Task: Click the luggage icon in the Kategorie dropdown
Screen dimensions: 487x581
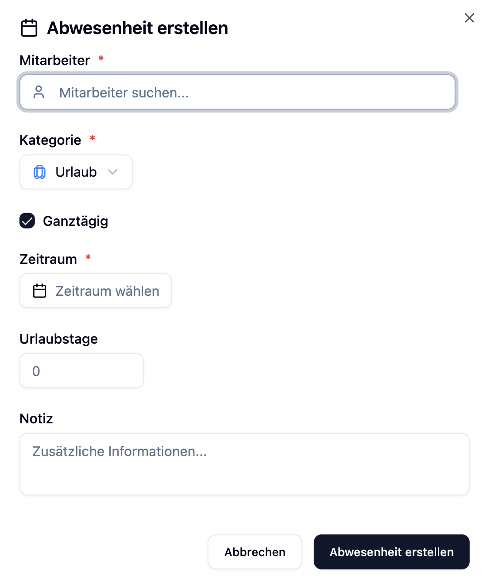Action: click(x=39, y=172)
